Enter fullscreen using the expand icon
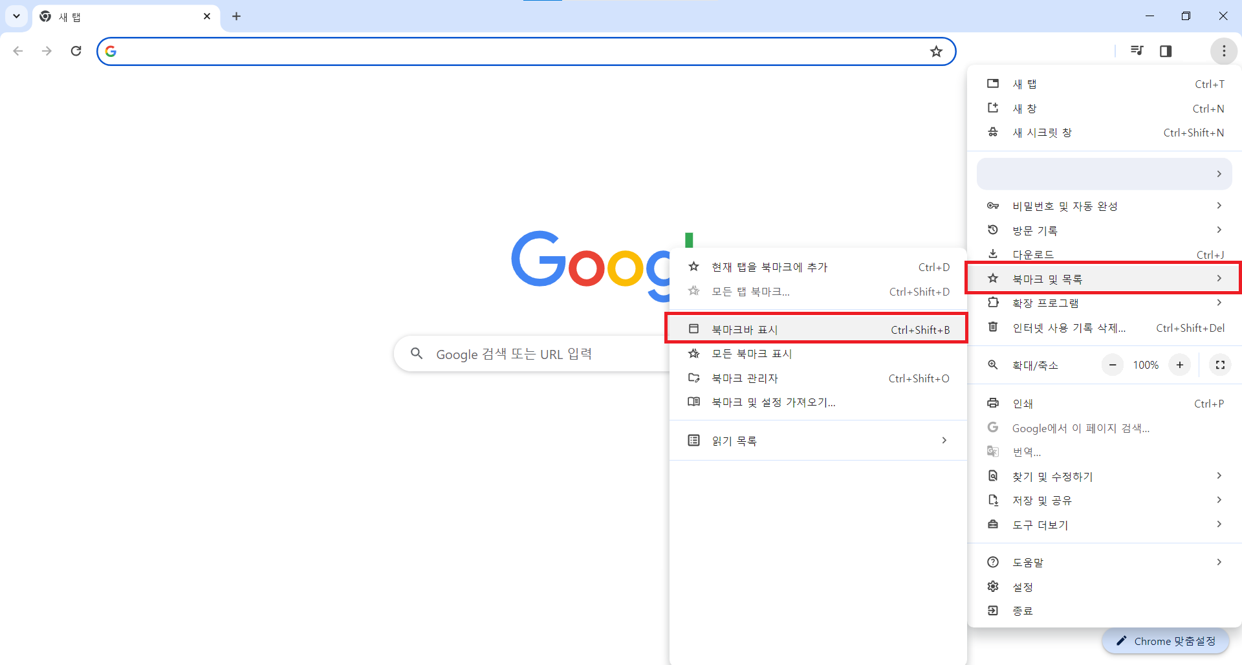This screenshot has width=1242, height=665. 1219,365
